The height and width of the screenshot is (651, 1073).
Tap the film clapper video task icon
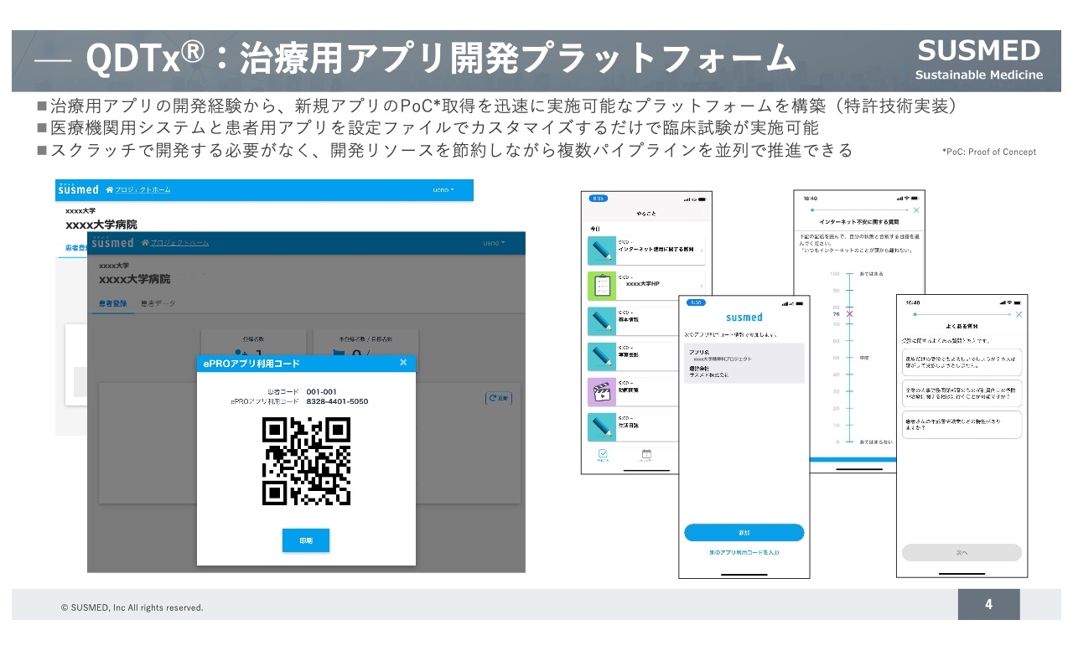coord(602,391)
